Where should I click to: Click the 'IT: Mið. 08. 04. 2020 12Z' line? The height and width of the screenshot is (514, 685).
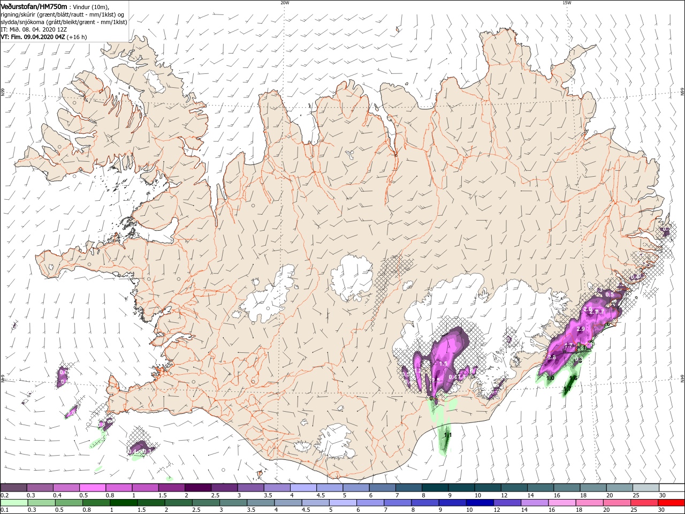coord(33,29)
